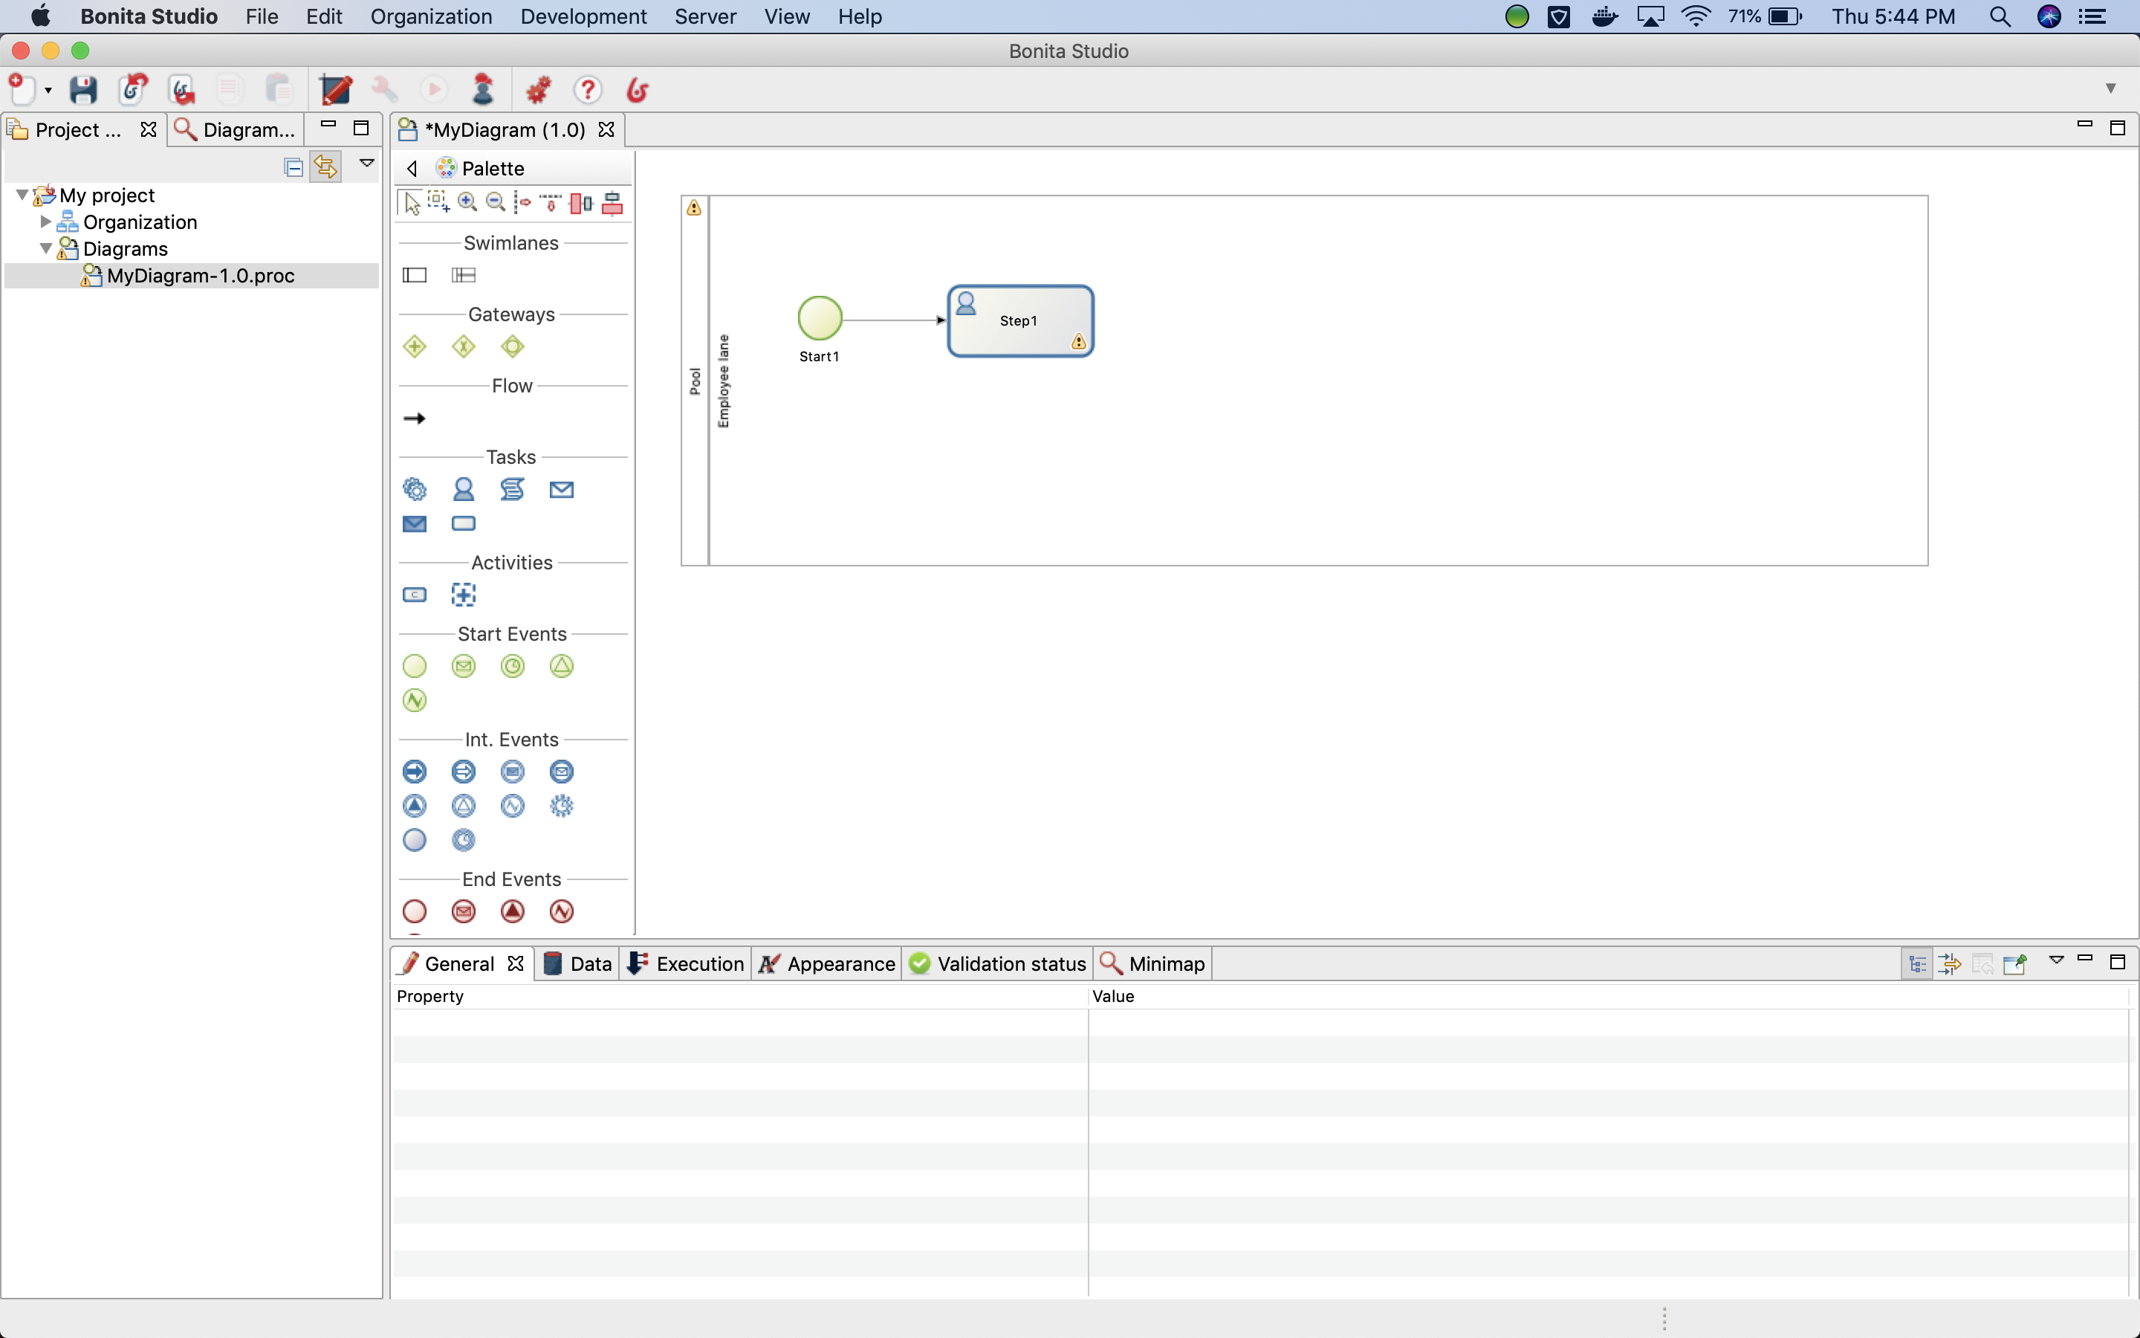Toggle Link with Editor in Project explorer
The width and height of the screenshot is (2140, 1338).
[x=325, y=167]
